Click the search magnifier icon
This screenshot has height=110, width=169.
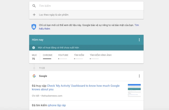point(34,6)
